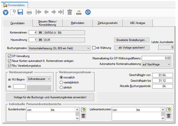Enable the mit Währung checkbox
This screenshot has height=126, width=178.
[x=94, y=48]
